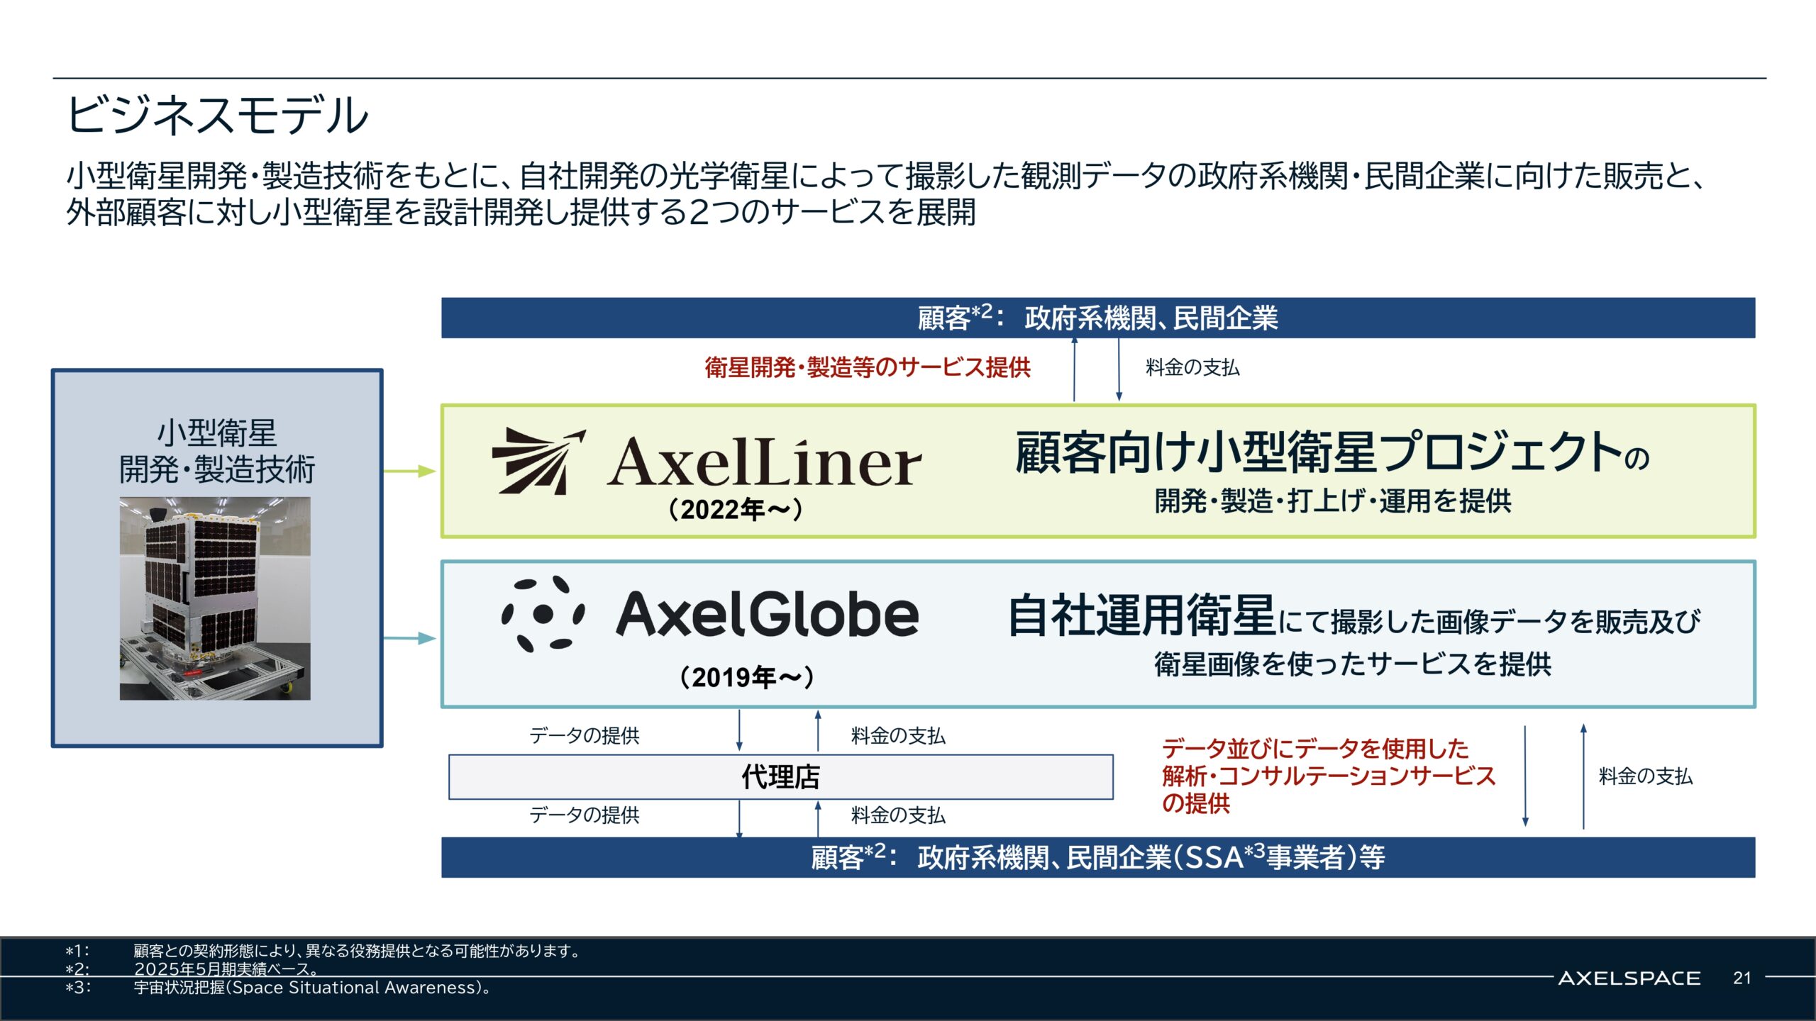Click the (2022年～) label under AxelLiner

pyautogui.click(x=736, y=509)
